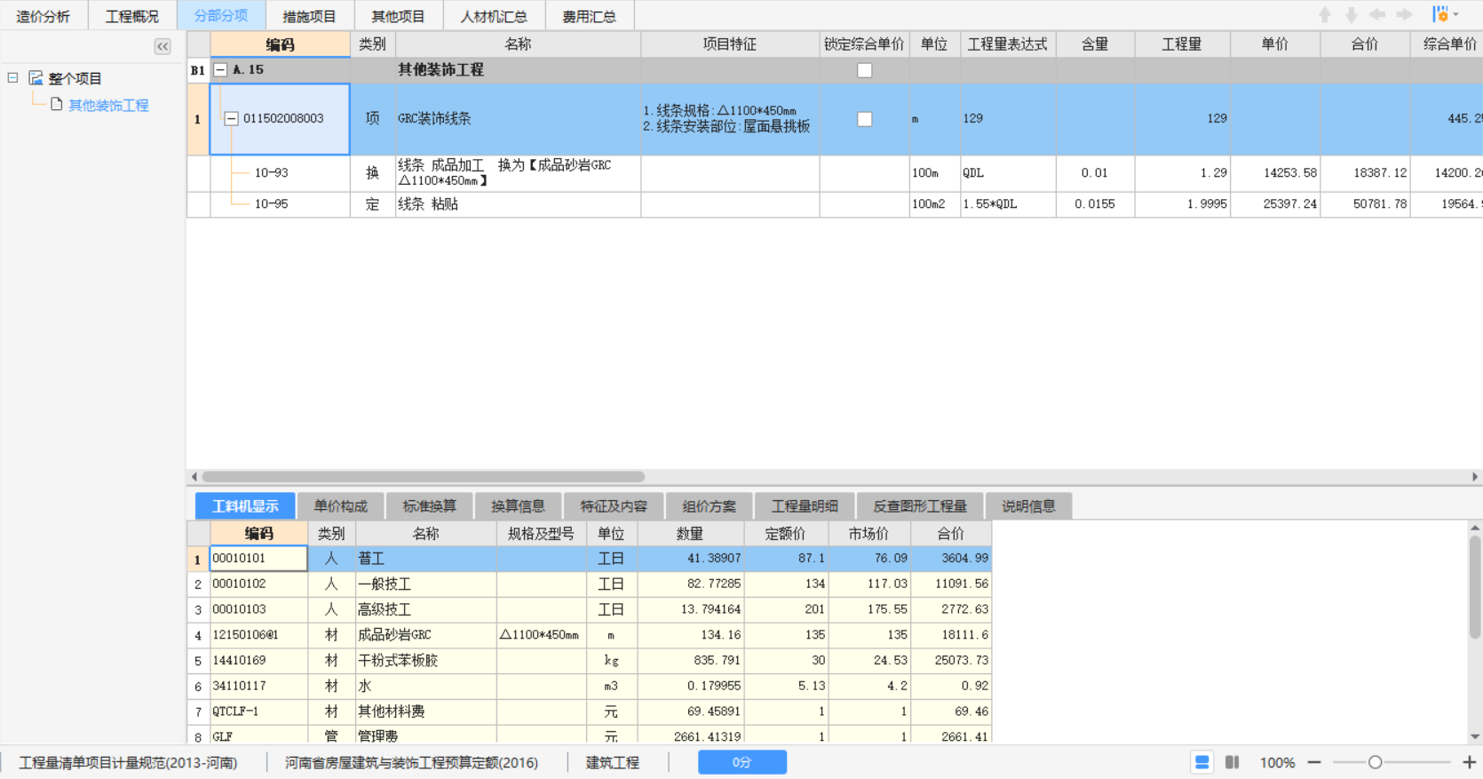Select the 一般技工 labor row
This screenshot has height=779, width=1483.
[x=589, y=584]
